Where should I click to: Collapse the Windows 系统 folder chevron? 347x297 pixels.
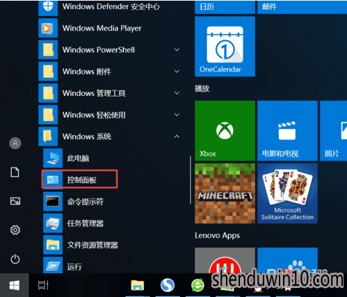point(177,136)
